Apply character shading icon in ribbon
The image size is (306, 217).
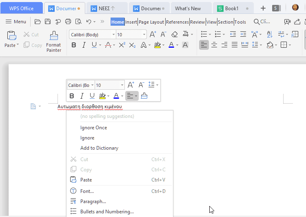(x=185, y=45)
